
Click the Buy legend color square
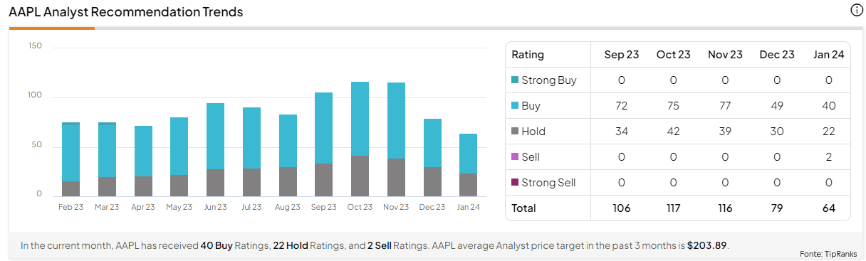click(515, 106)
